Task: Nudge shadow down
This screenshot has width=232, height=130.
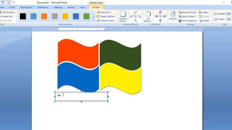Action: (135, 20)
